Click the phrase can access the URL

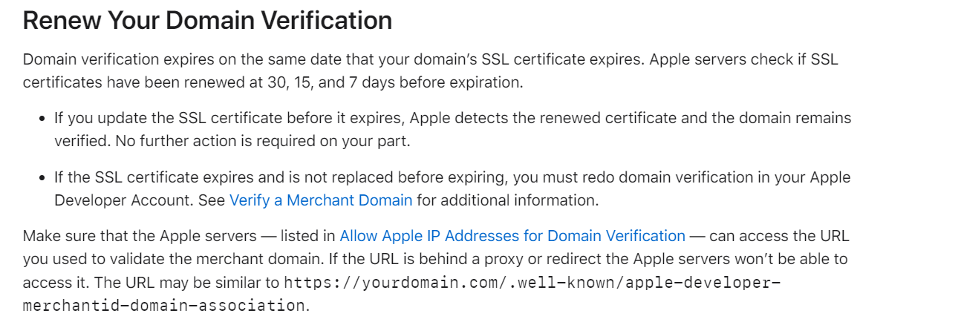779,236
